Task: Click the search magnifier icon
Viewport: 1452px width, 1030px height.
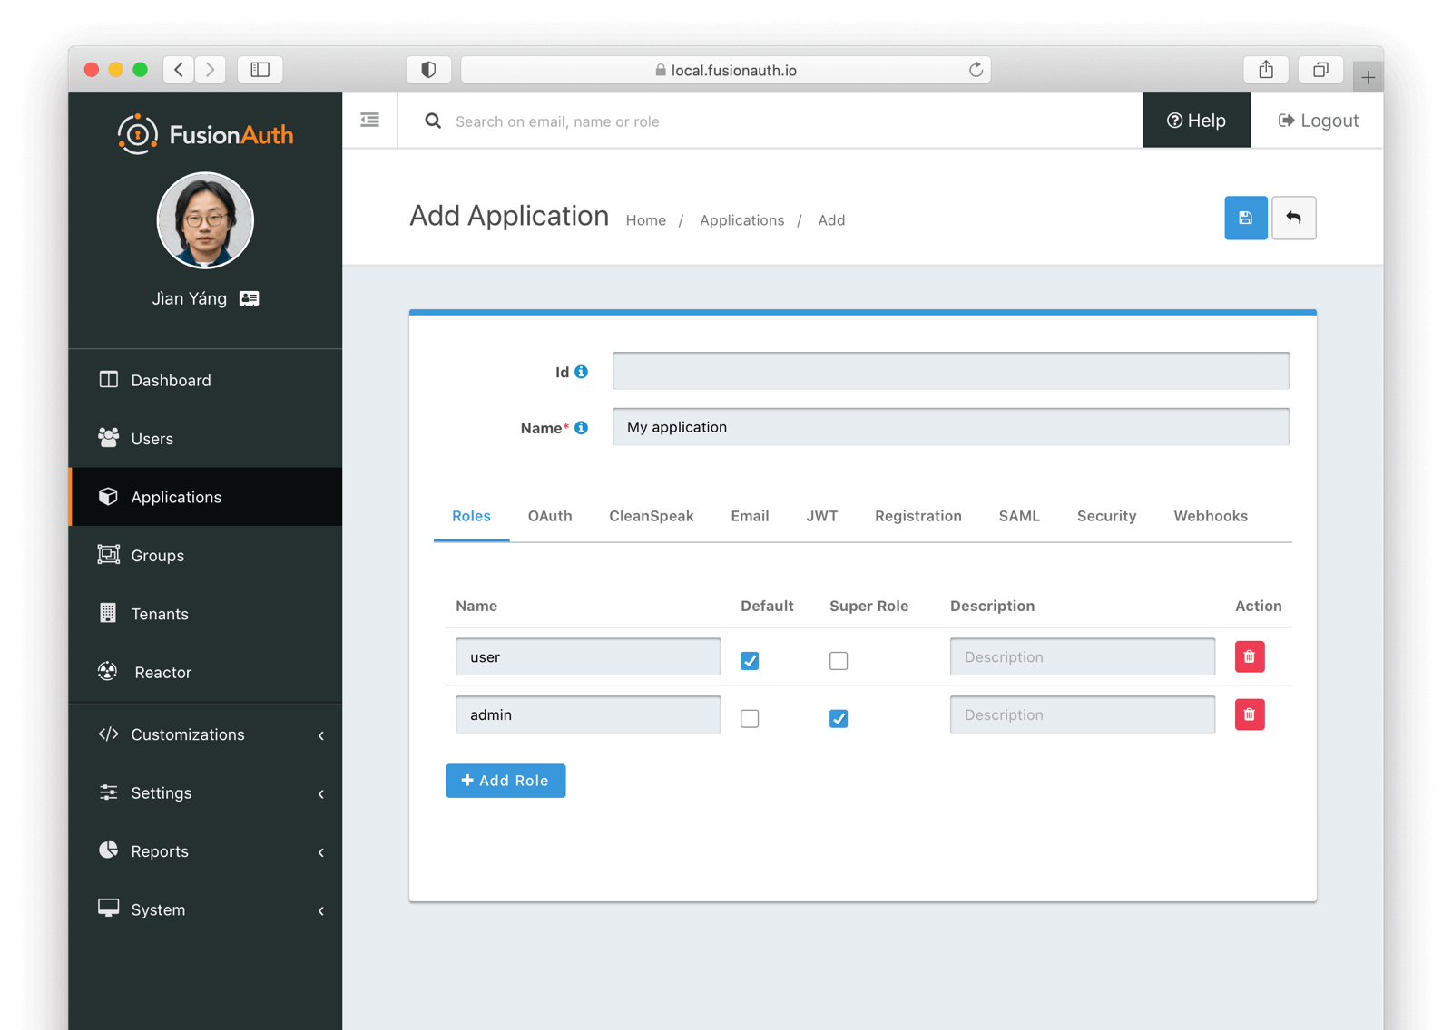Action: point(432,121)
